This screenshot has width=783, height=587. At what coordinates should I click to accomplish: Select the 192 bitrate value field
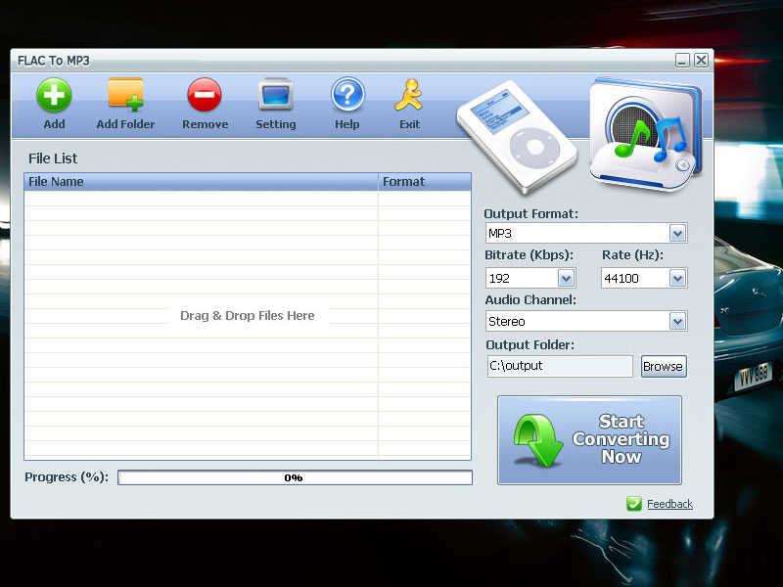pos(530,278)
